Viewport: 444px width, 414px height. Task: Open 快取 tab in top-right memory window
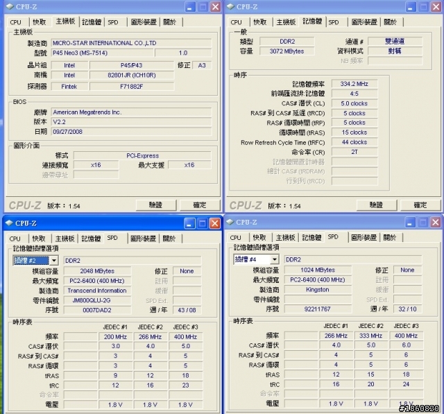260,22
